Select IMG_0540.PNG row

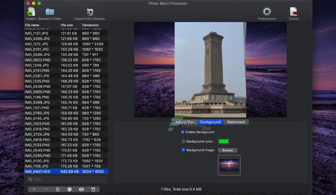coord(66,150)
